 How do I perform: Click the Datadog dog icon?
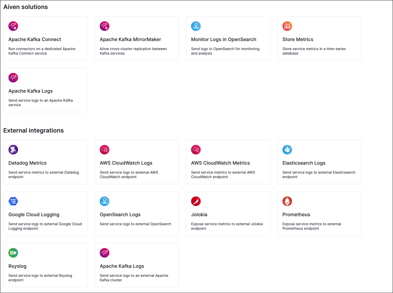(x=13, y=150)
